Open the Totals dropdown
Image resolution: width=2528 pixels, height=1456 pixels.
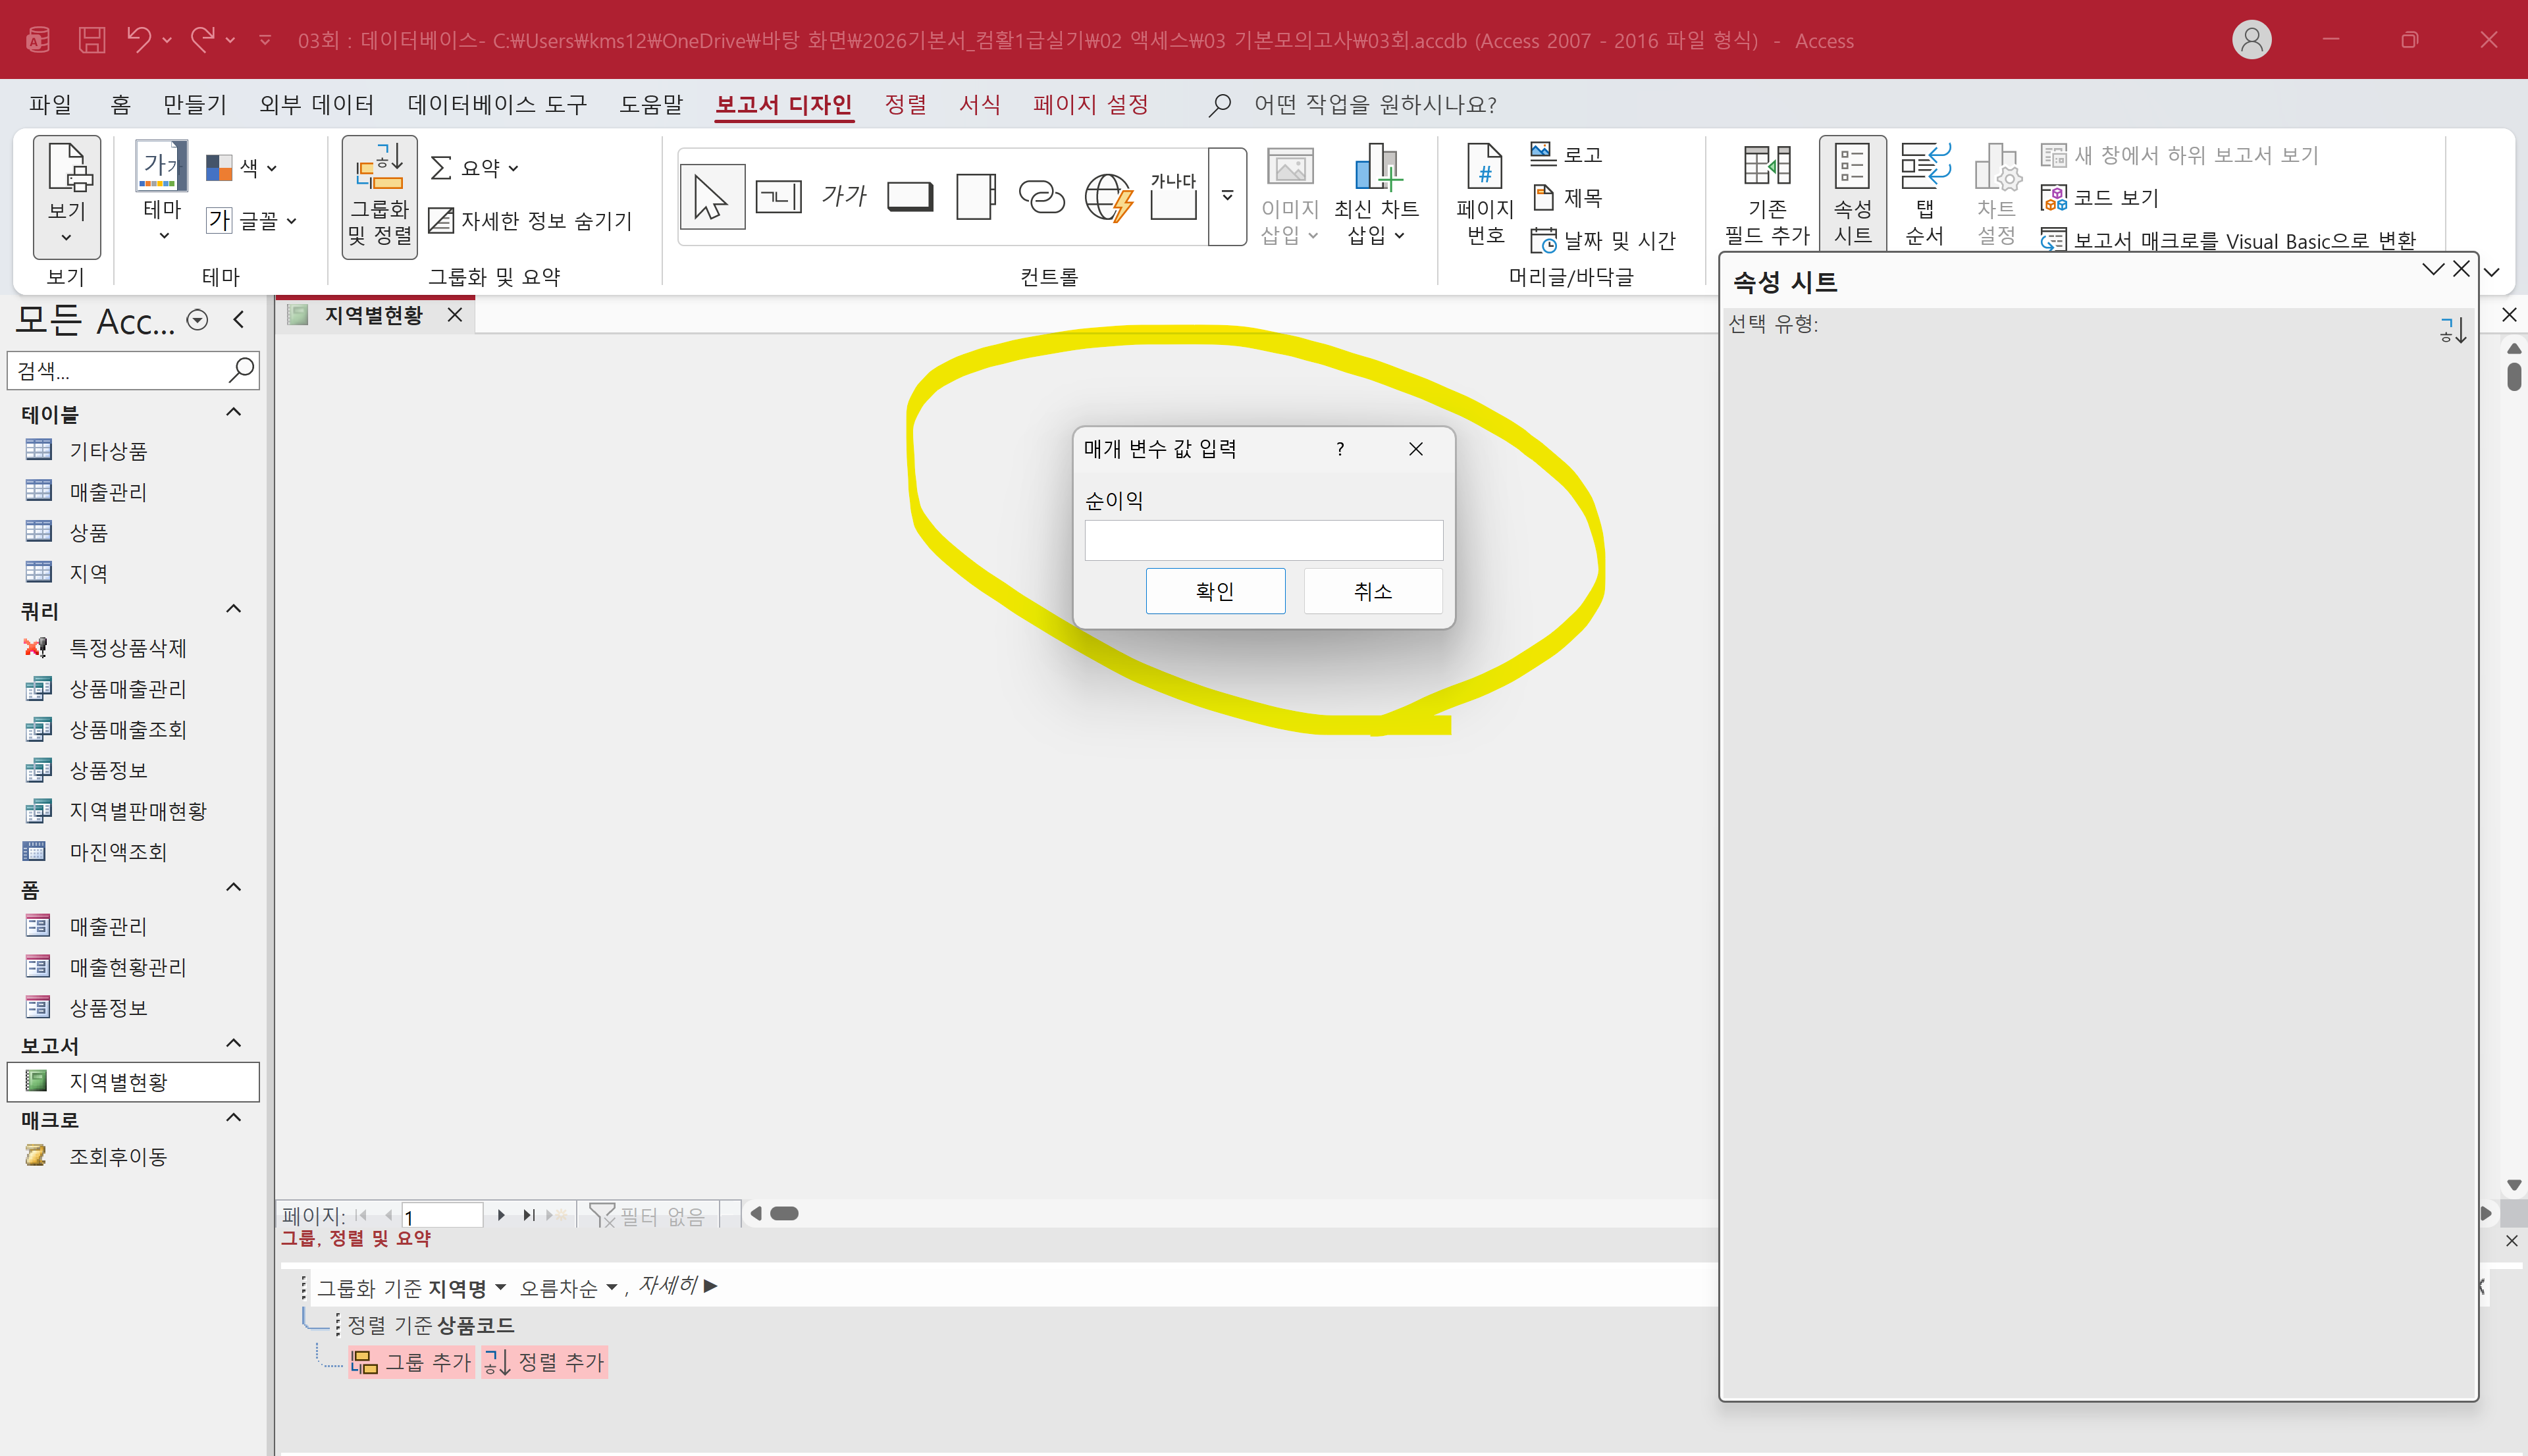474,168
